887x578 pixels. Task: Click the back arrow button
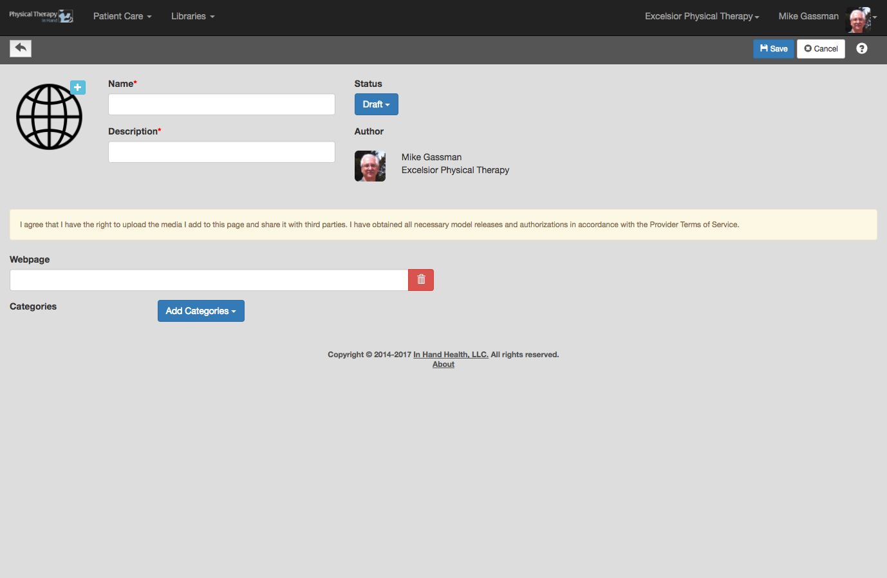21,48
